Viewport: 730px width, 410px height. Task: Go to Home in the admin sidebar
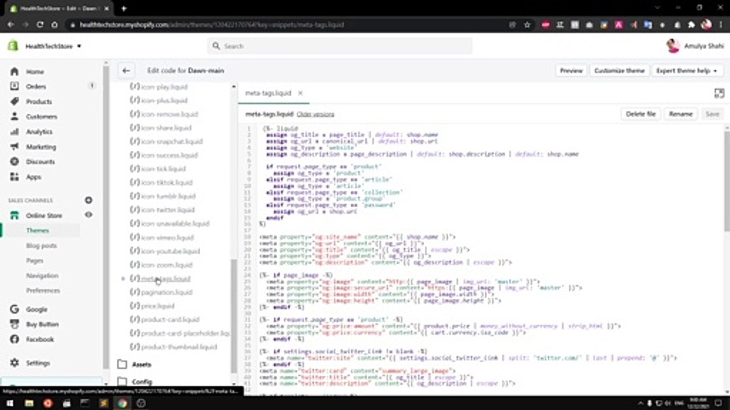35,72
